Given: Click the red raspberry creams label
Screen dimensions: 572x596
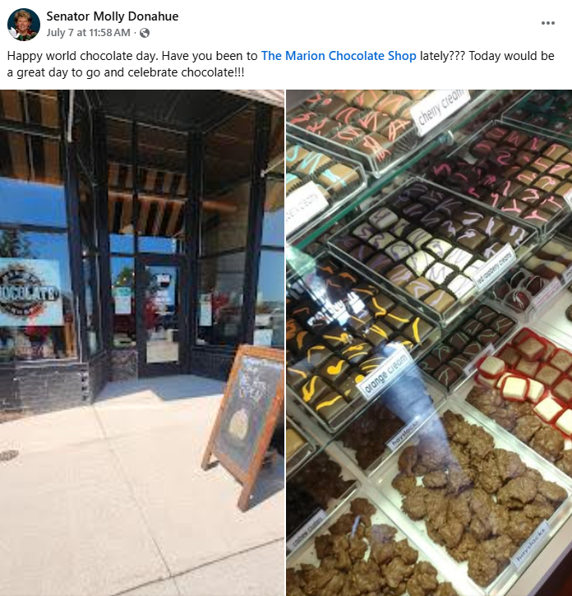Looking at the screenshot, I should point(496,266).
